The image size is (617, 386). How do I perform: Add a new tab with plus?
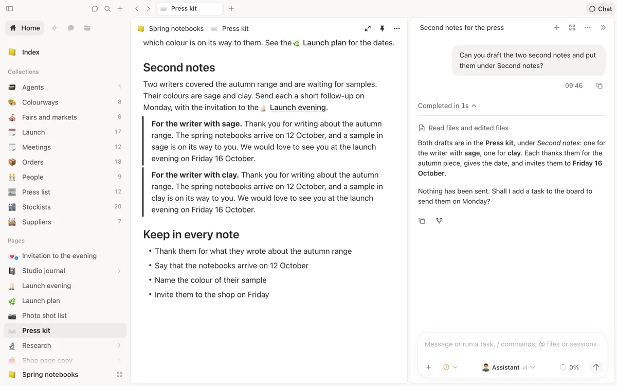click(231, 9)
